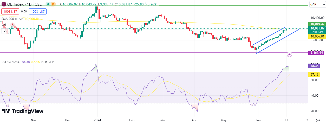
Task: Click the Vol indicator error warning icon
Action: point(12,25)
